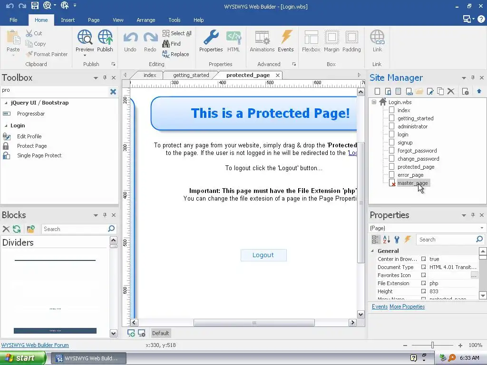Click the blue wrench icon in Properties panel
The width and height of the screenshot is (487, 365).
coord(397,240)
